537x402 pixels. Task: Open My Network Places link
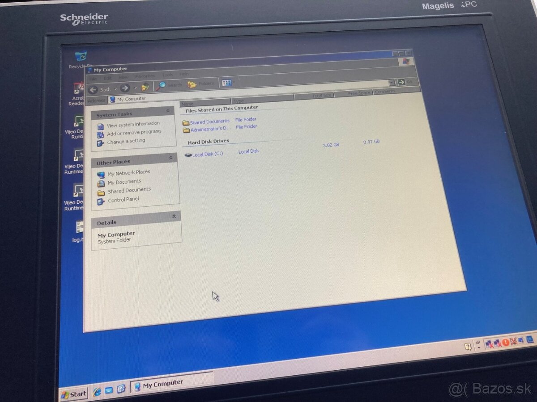click(129, 172)
